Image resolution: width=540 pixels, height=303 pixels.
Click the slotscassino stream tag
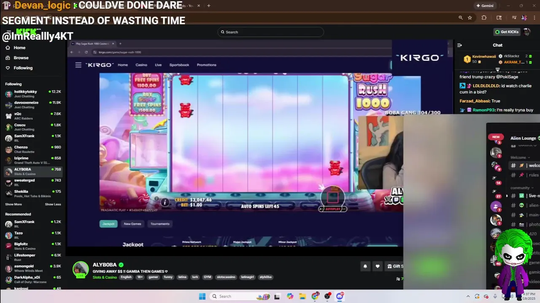226,277
